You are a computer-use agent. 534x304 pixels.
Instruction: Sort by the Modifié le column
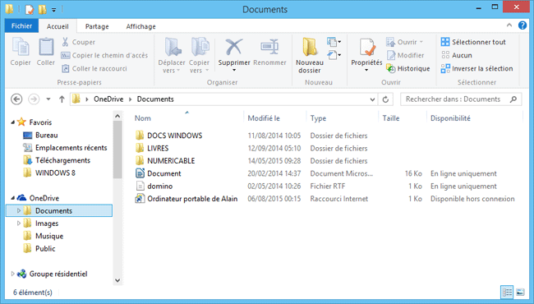(264, 118)
